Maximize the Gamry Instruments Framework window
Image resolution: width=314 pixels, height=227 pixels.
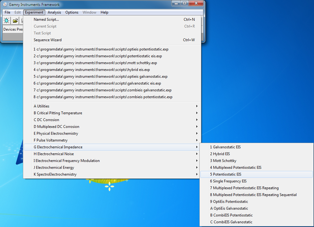(x=185, y=3)
